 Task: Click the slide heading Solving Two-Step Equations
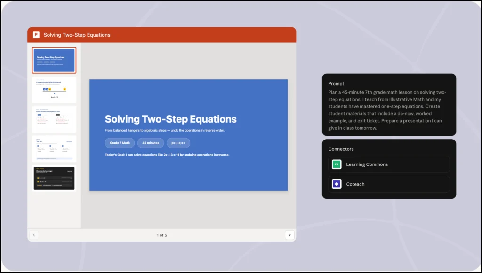tap(170, 119)
